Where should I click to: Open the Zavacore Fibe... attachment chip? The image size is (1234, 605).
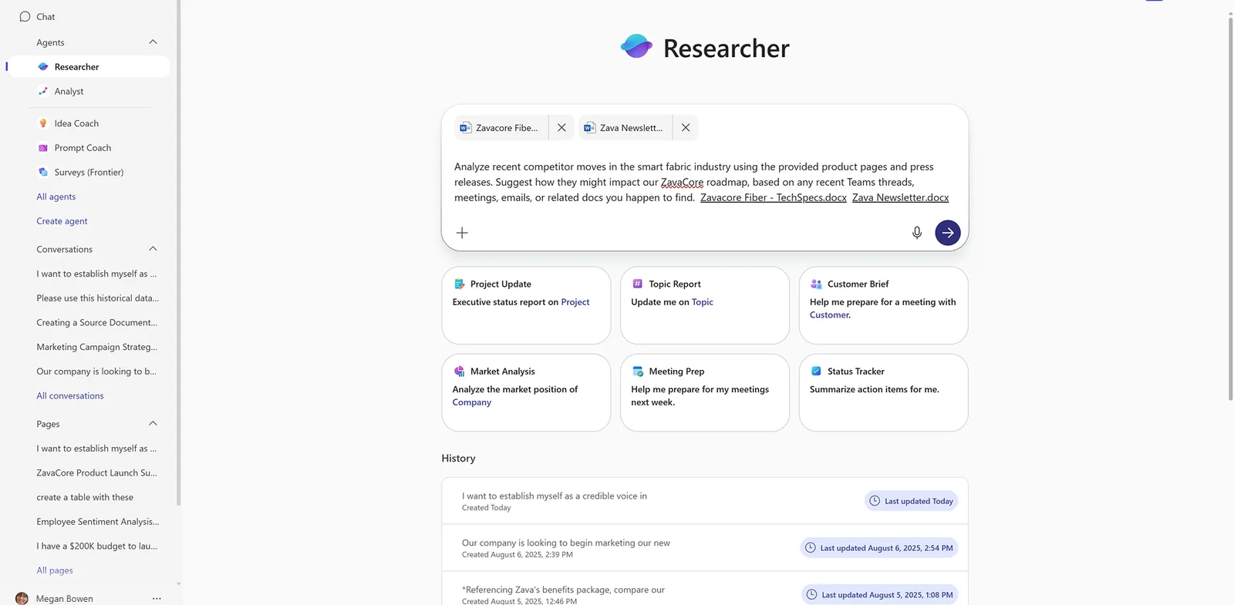tap(501, 128)
